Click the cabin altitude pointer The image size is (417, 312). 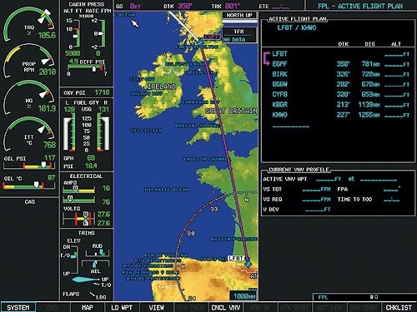pyautogui.click(x=76, y=36)
